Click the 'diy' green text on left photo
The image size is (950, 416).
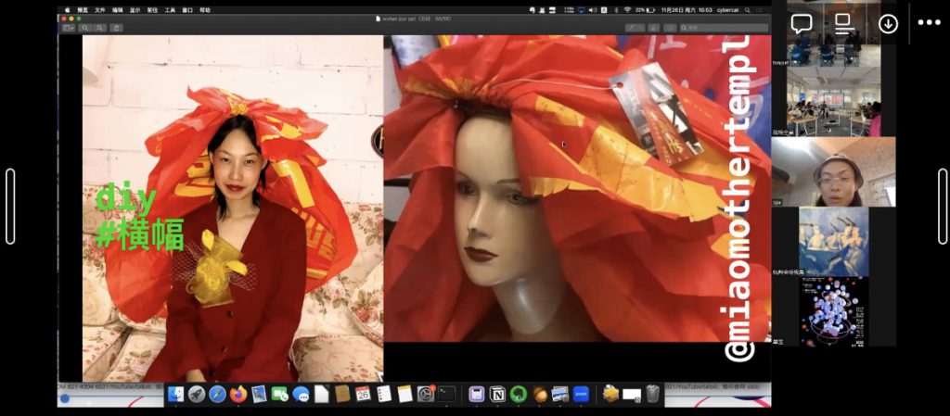tap(126, 199)
